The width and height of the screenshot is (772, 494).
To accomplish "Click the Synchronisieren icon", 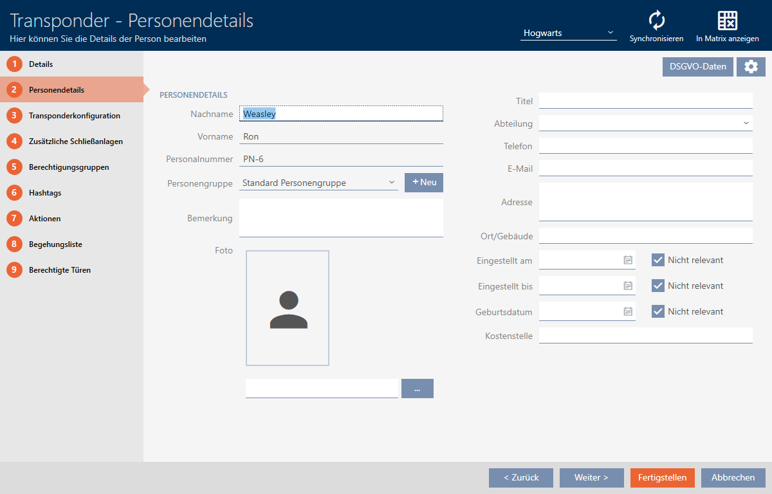I will (656, 21).
